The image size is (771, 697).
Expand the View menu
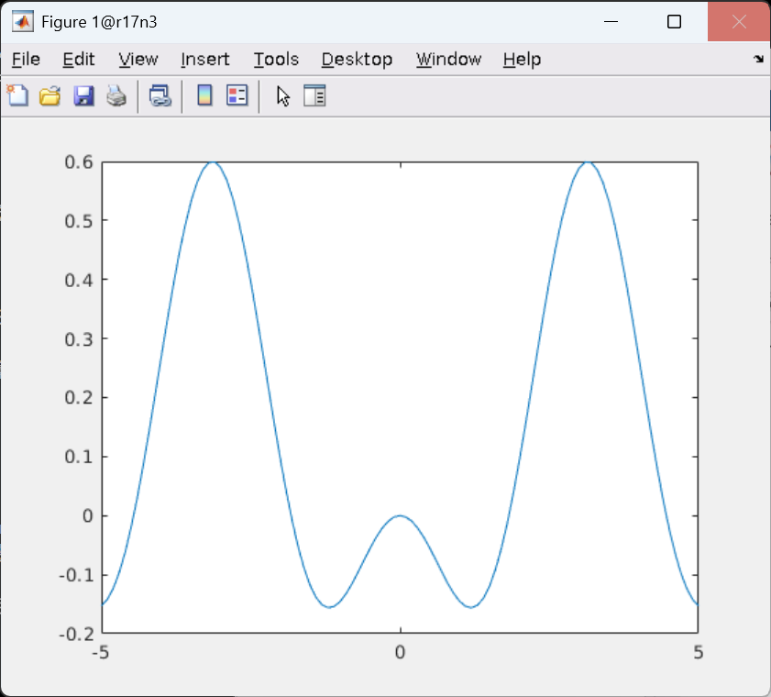pos(138,60)
